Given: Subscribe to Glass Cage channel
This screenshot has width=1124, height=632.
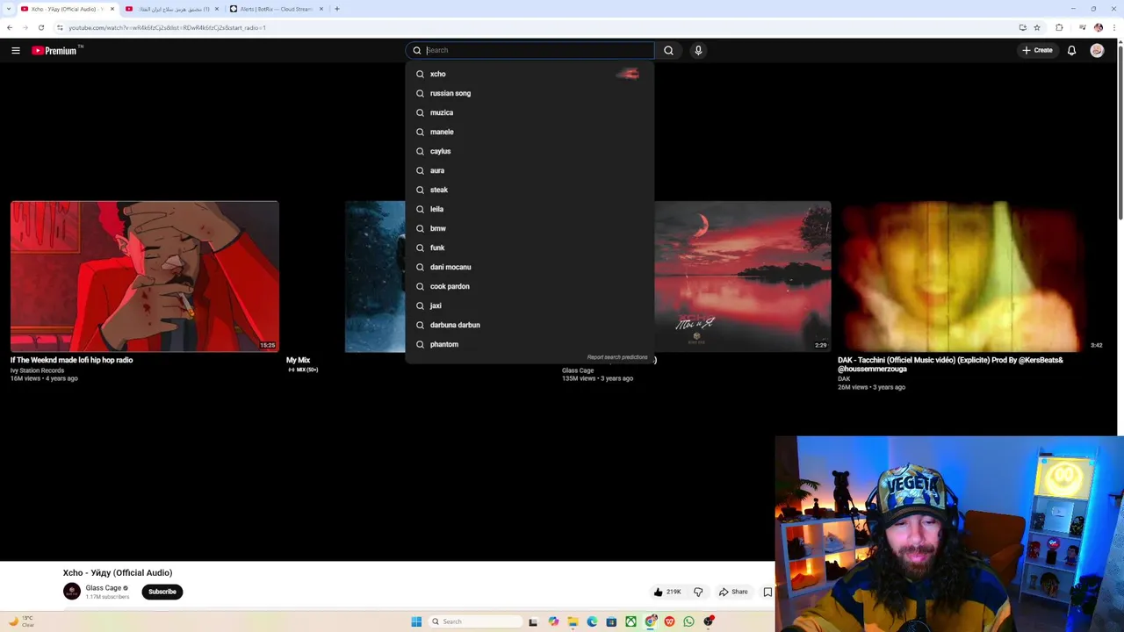Looking at the screenshot, I should pyautogui.click(x=162, y=592).
